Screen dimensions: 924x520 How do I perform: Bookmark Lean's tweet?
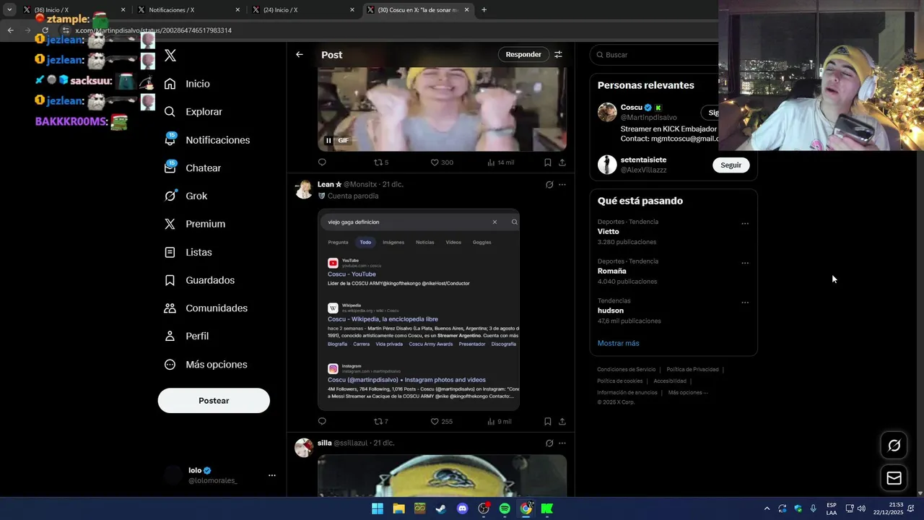(x=548, y=422)
